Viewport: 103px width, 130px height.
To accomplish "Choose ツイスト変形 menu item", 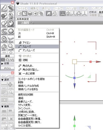I will [37, 126].
